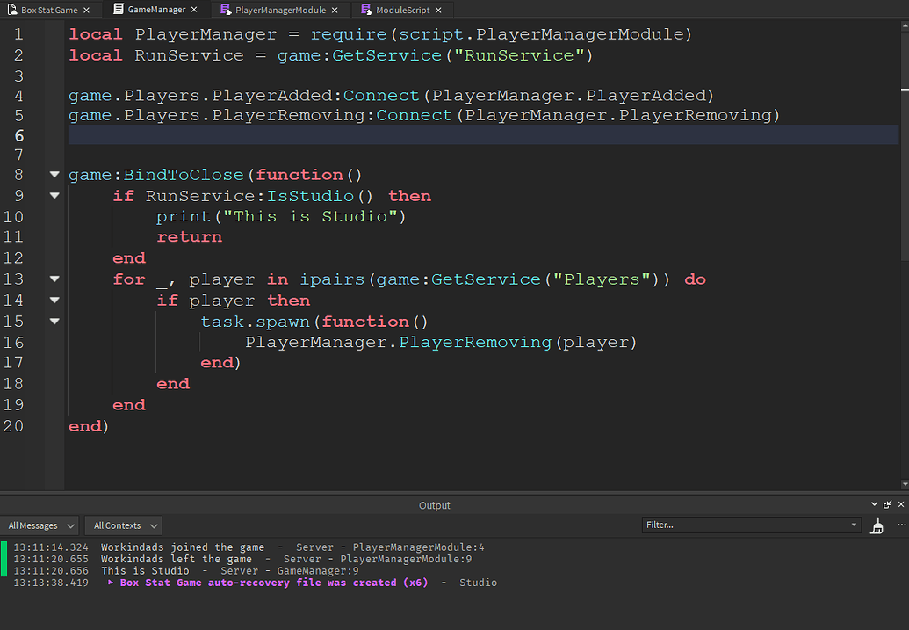Image resolution: width=909 pixels, height=630 pixels.
Task: Collapse the IsStudio if block on line 9
Action: [54, 195]
